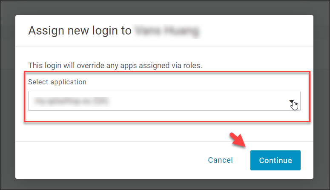Image resolution: width=330 pixels, height=190 pixels.
Task: Click the small black triangle caret icon
Action: (x=292, y=101)
